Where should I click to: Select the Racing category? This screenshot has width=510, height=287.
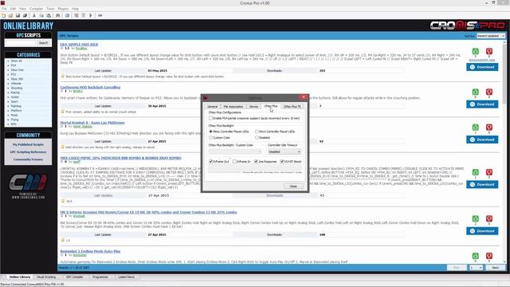[15, 92]
